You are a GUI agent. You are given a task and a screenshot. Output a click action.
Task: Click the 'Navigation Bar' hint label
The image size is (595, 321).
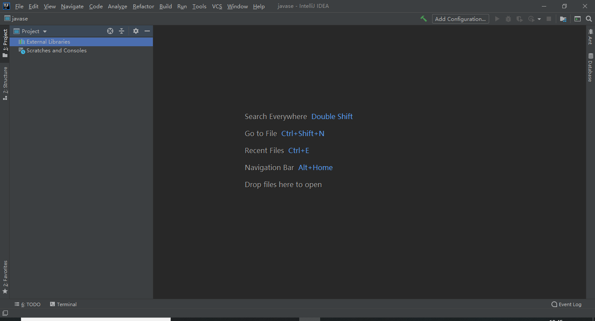[x=269, y=167]
